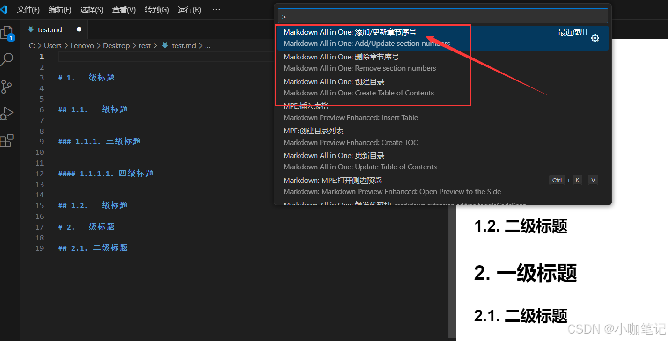Click the markdown file icon in test.md tab

(x=31, y=29)
